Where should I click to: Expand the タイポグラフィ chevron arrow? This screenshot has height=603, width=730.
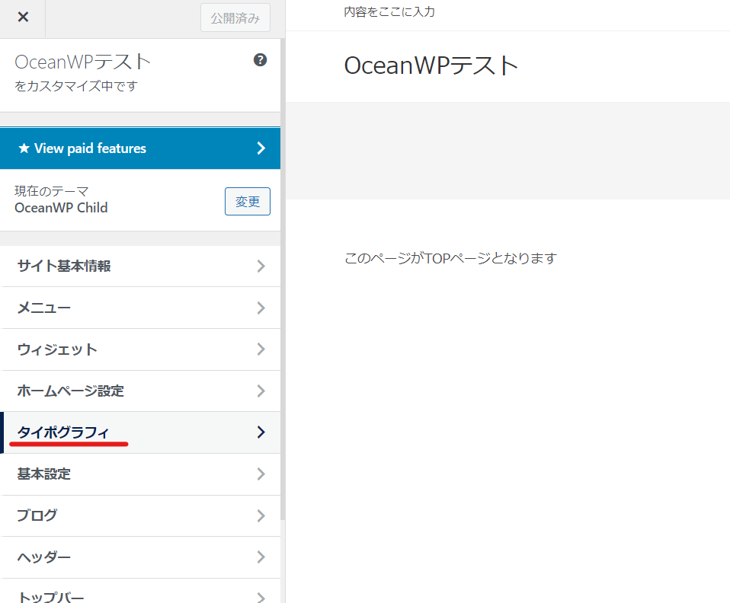(261, 432)
